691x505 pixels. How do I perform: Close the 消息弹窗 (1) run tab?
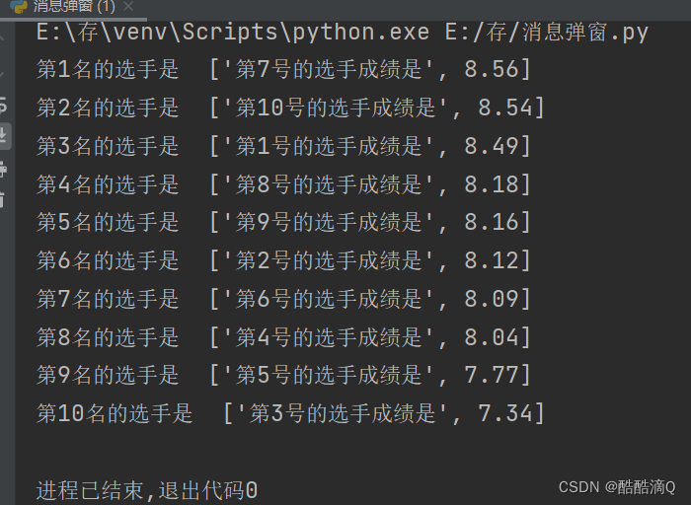128,6
